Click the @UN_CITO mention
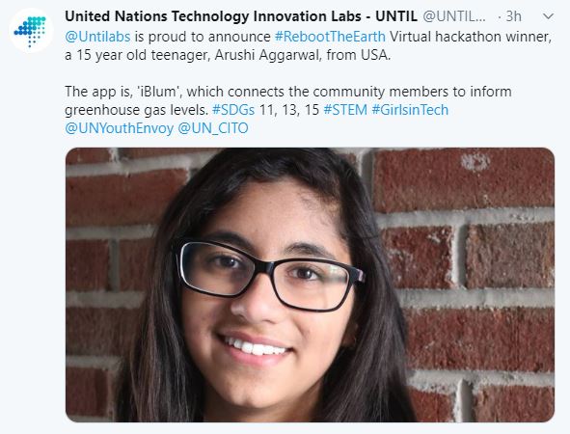Image resolution: width=570 pixels, height=434 pixels. (x=213, y=128)
